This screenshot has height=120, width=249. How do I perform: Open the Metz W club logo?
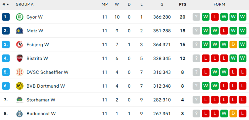[x=20, y=31]
